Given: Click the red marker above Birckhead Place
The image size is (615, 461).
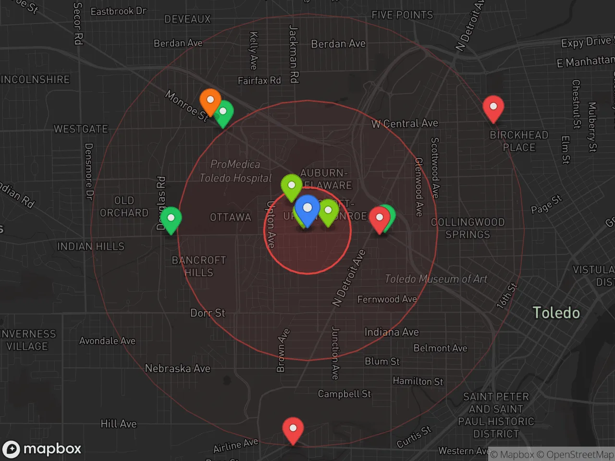Looking at the screenshot, I should coord(493,108).
